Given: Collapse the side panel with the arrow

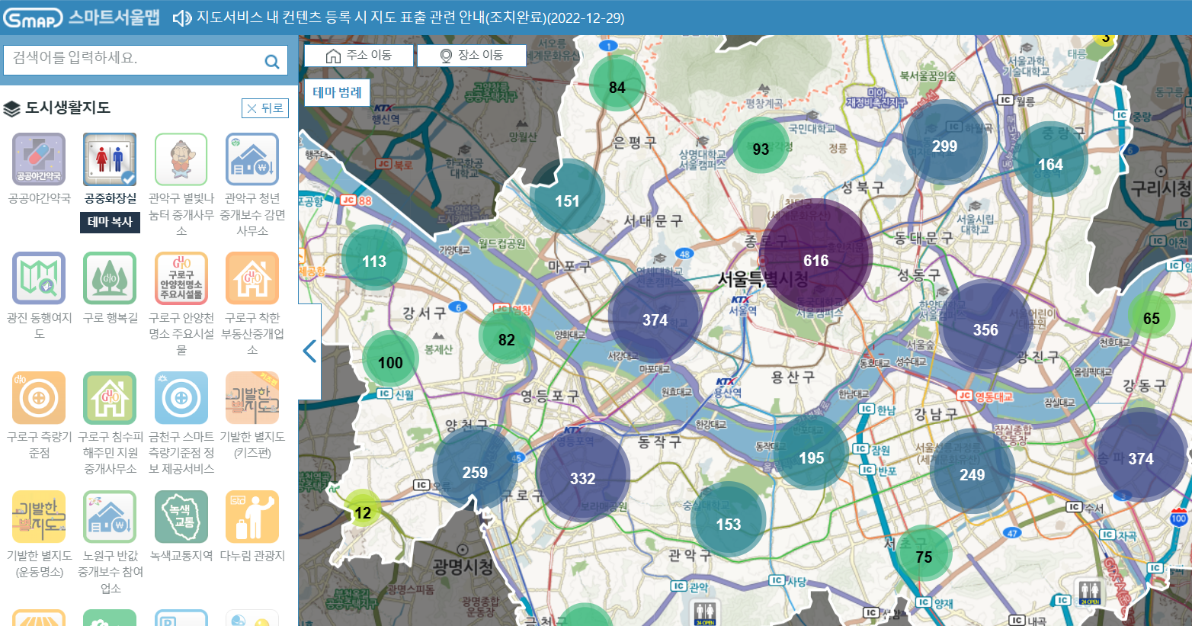Looking at the screenshot, I should click(x=309, y=351).
